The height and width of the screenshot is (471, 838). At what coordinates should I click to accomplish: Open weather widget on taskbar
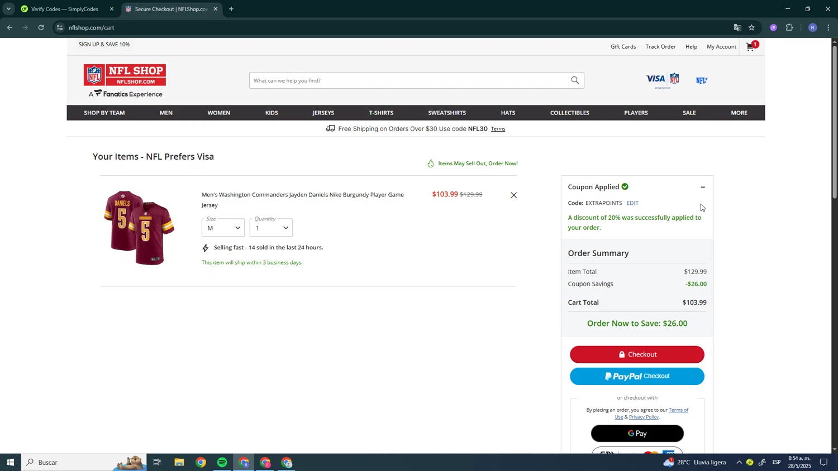pos(695,462)
